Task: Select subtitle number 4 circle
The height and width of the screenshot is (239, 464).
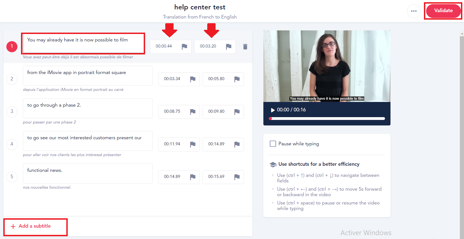Action: pos(12,144)
